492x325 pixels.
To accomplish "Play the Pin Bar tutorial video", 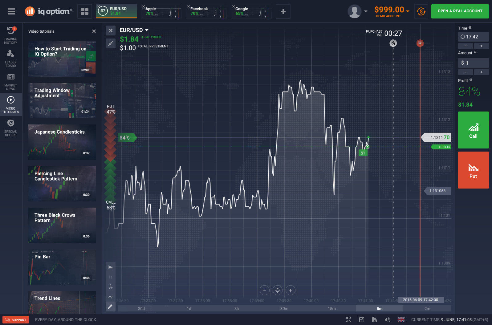I will 62,267.
